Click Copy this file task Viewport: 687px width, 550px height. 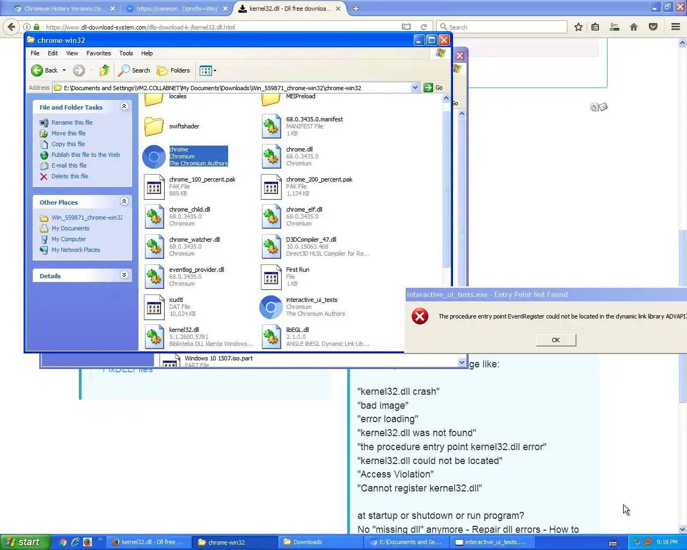point(68,144)
